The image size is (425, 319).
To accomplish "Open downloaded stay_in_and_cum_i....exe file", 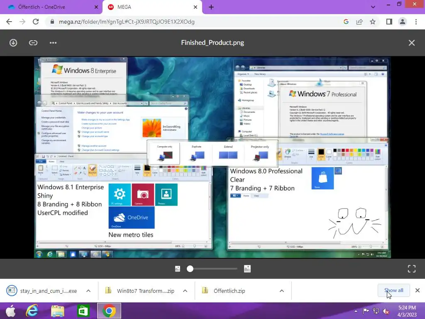I will [x=42, y=291].
